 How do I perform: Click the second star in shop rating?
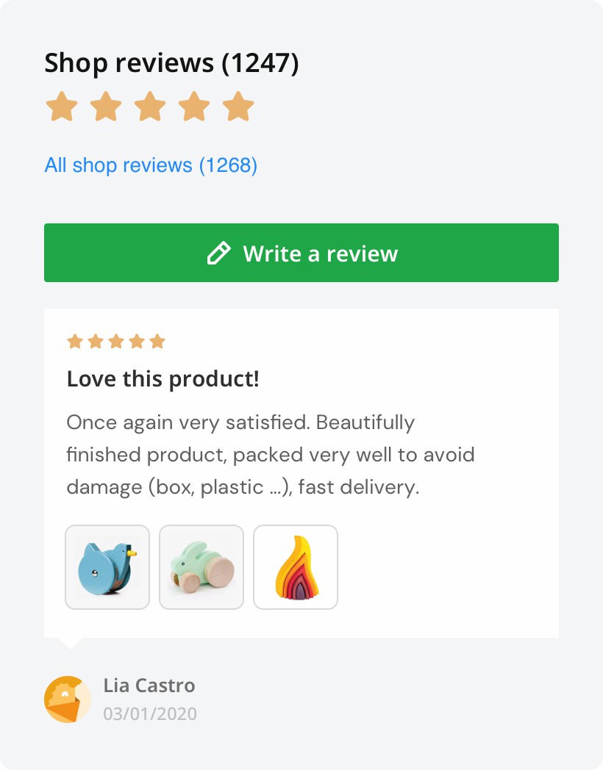coord(106,107)
